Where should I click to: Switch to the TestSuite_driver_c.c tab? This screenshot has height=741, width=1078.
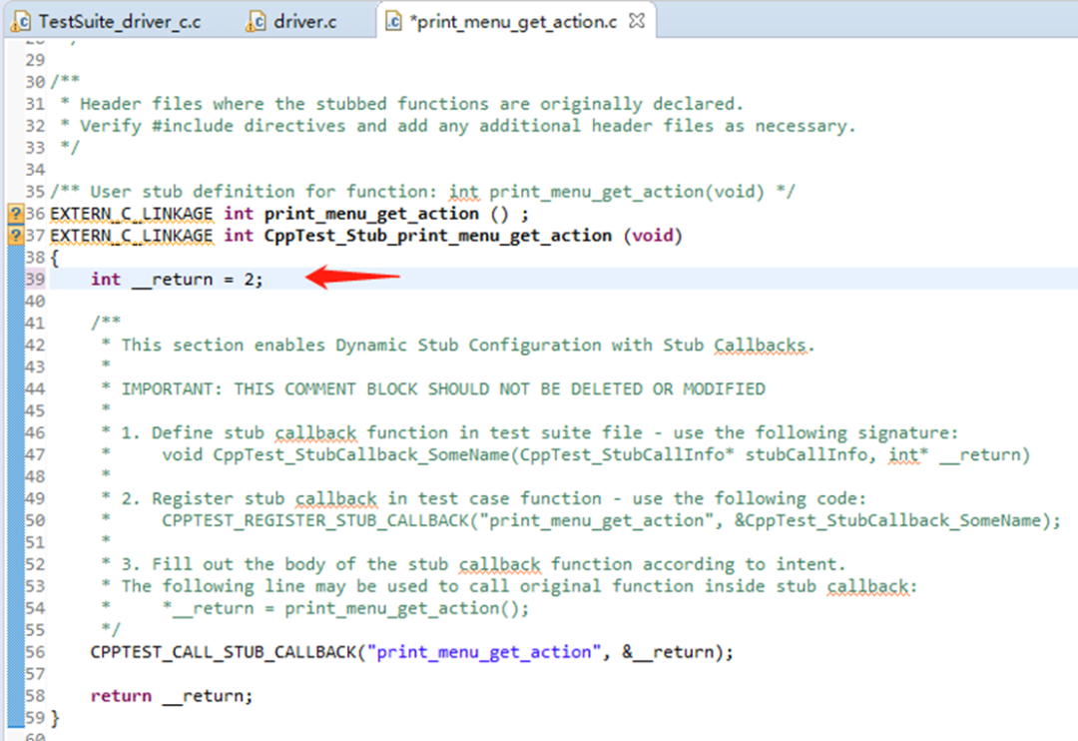[x=119, y=21]
